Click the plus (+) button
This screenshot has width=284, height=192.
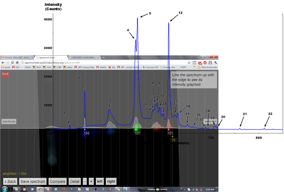tap(91, 181)
